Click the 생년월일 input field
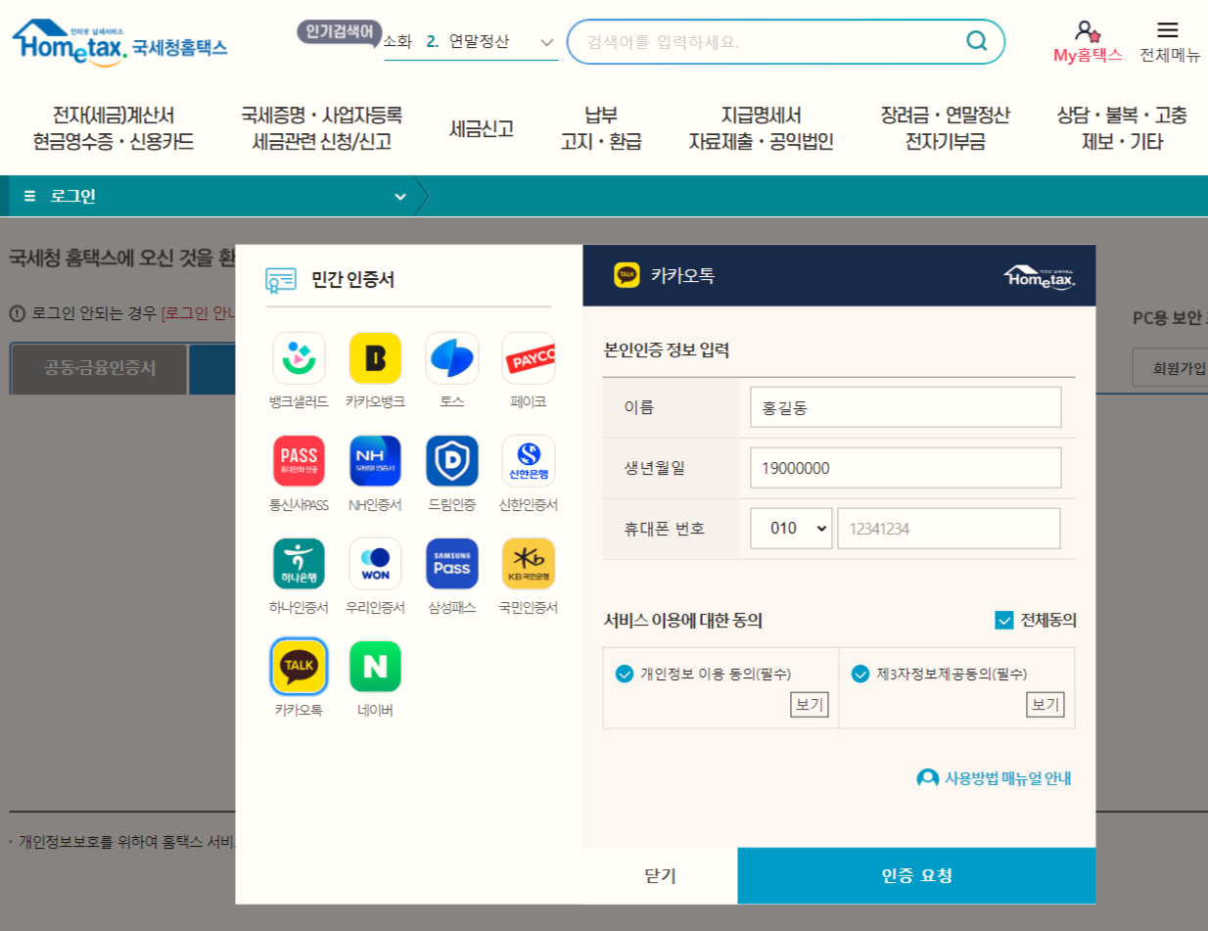This screenshot has width=1208, height=931. (x=906, y=468)
